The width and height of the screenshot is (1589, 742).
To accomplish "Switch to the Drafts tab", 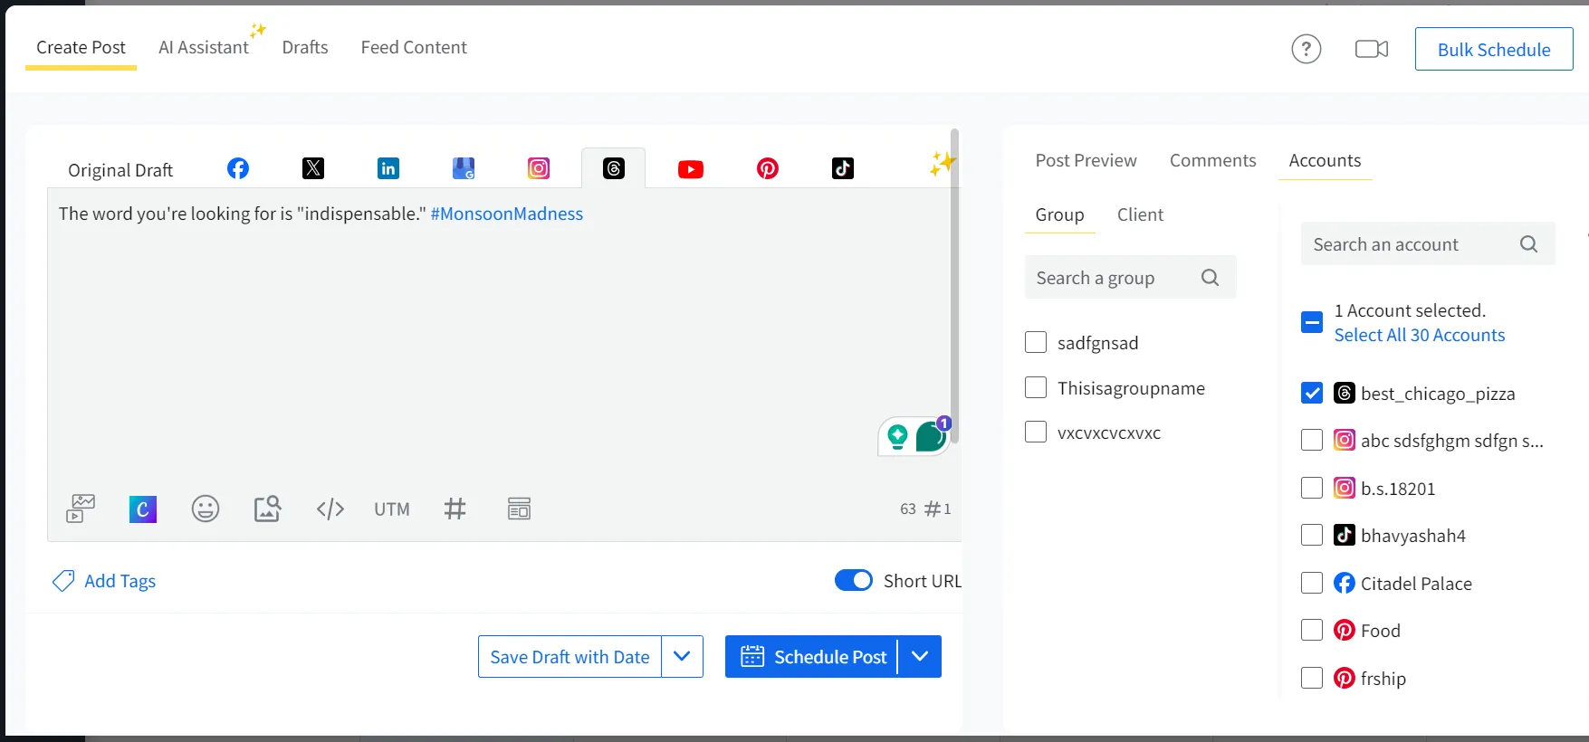I will click(x=305, y=48).
